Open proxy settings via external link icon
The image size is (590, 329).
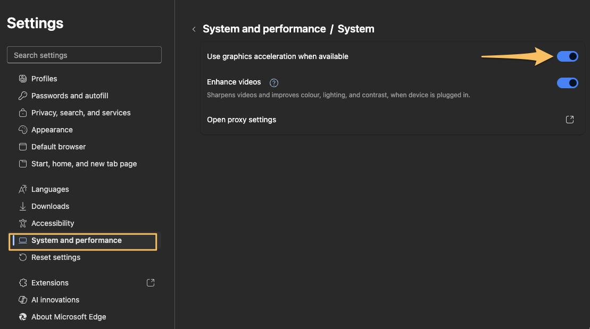(x=569, y=120)
